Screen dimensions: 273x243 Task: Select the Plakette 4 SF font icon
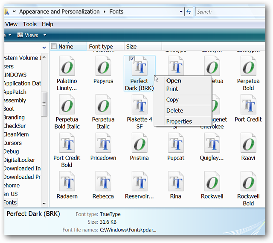[x=139, y=104]
